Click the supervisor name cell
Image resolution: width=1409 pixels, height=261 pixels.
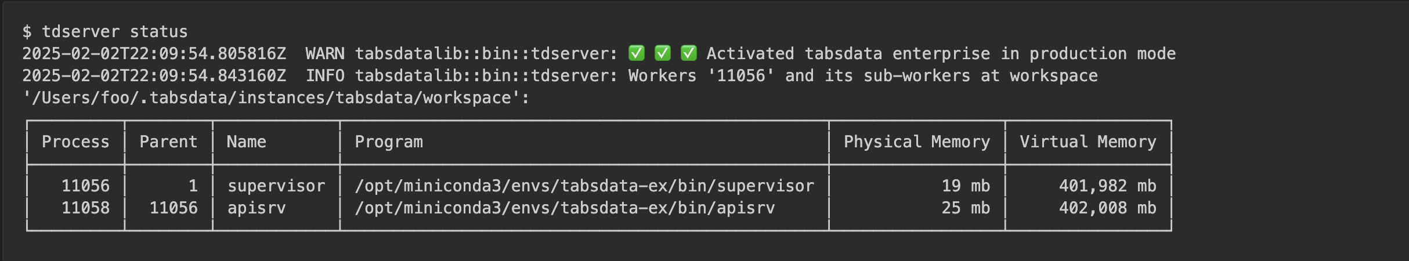coord(276,186)
